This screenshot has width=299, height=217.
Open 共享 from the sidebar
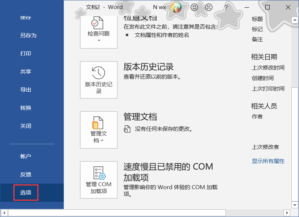[x=25, y=71]
